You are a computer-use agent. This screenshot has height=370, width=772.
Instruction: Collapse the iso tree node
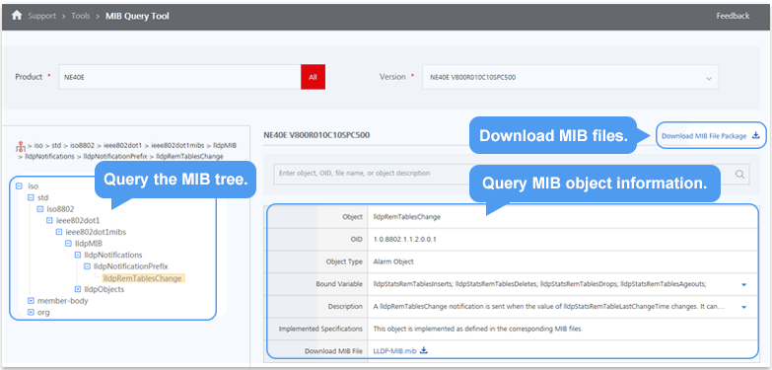(x=19, y=186)
